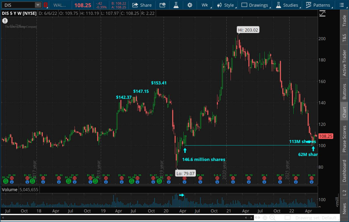Select the cyan horizontal line at 100
The width and height of the screenshot is (349, 222).
coord(249,145)
